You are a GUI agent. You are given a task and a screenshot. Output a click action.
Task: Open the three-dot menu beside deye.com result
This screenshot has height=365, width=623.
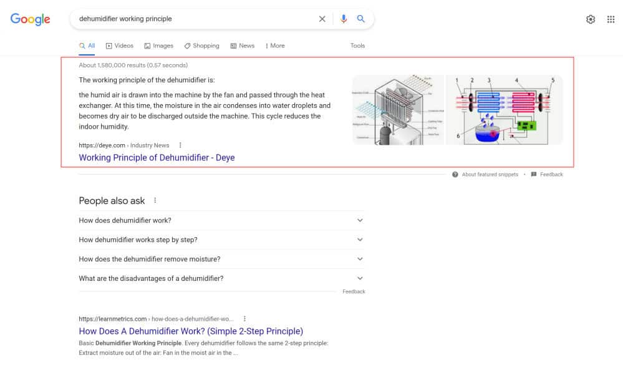tap(181, 145)
